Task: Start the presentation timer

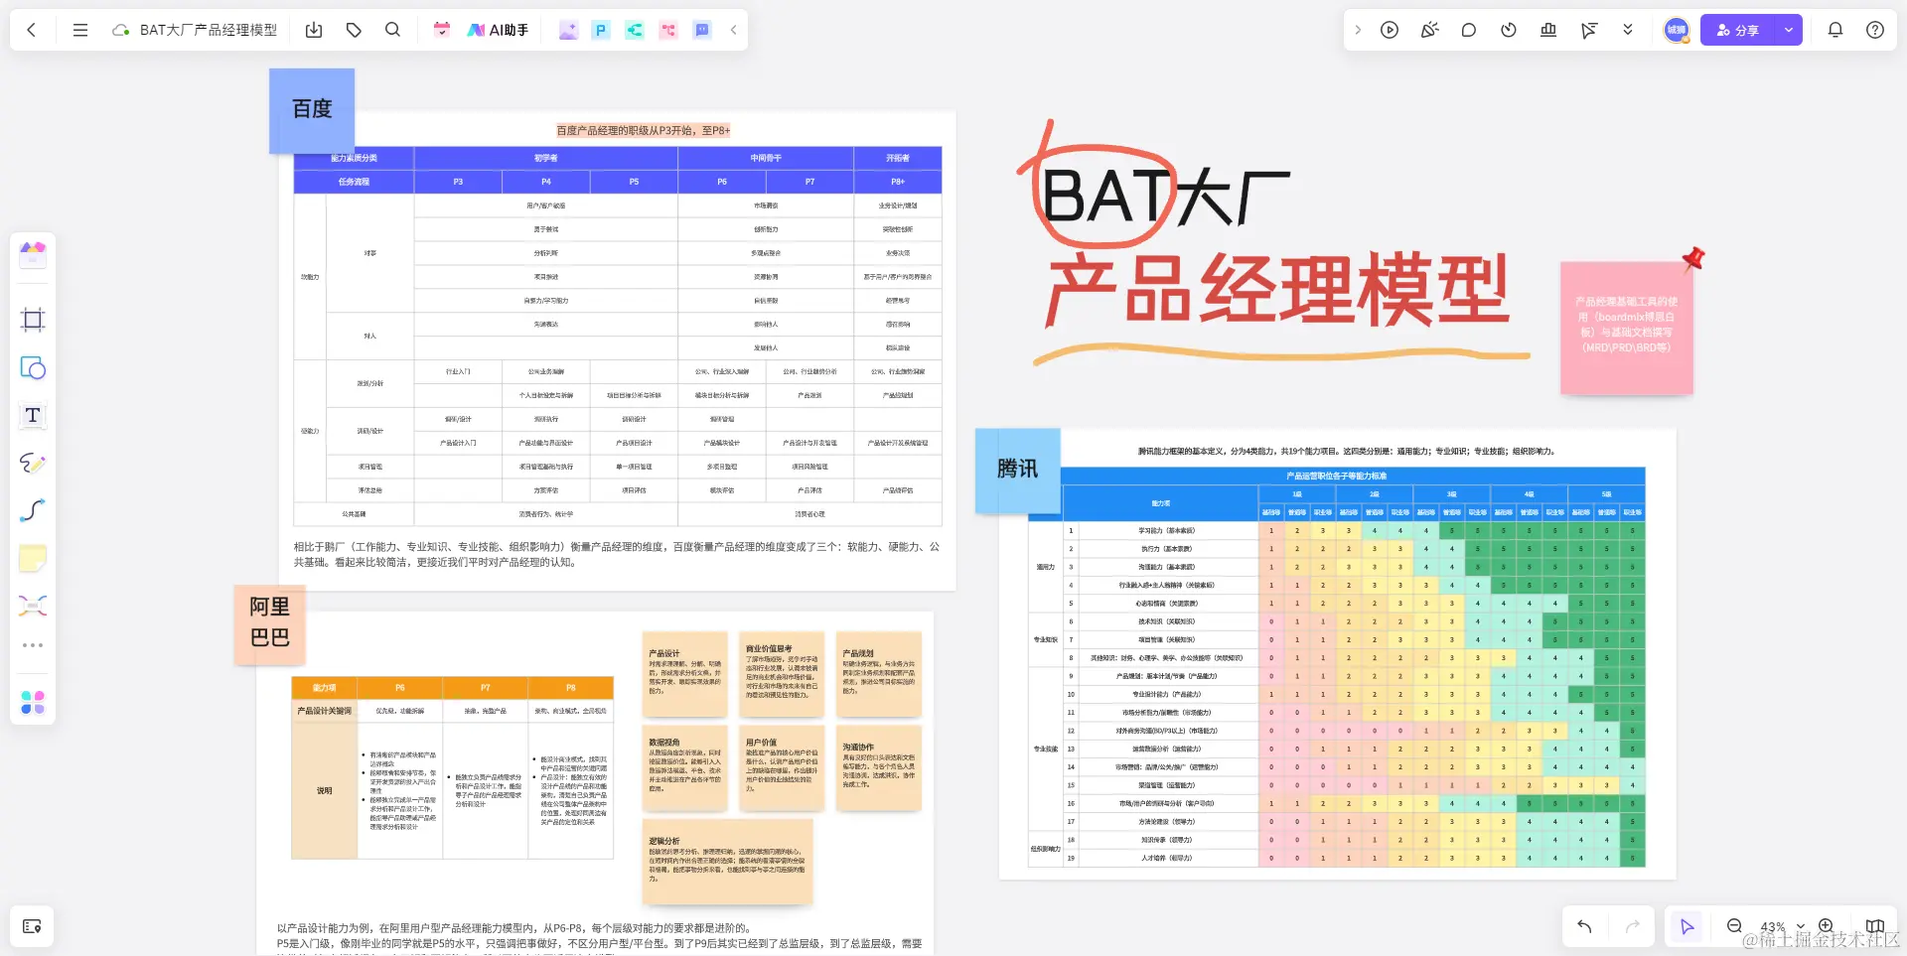Action: 1508,30
